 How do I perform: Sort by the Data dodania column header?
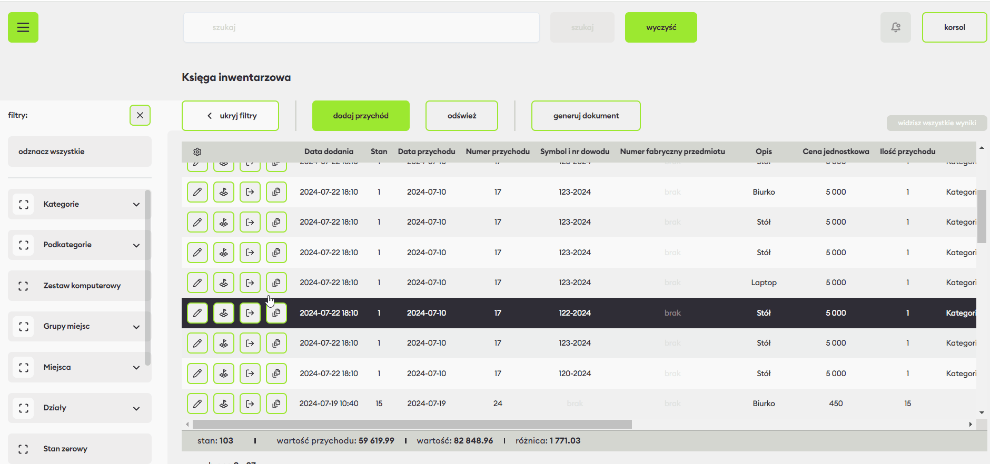coord(329,152)
